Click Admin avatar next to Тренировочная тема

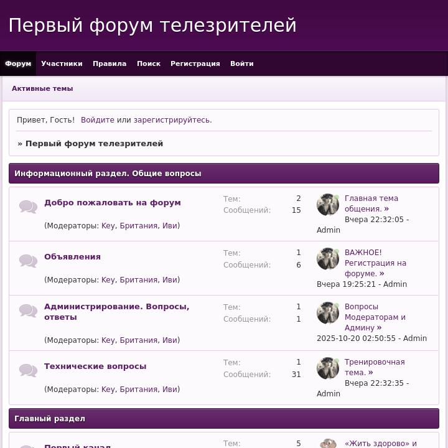click(x=328, y=368)
